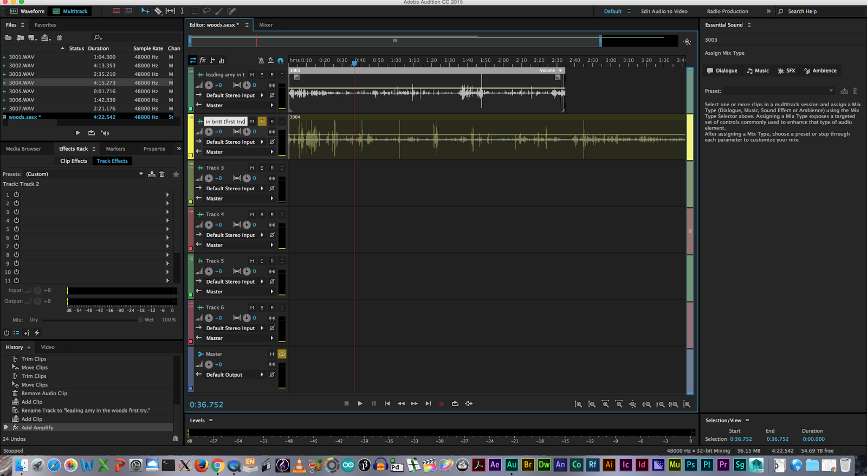Open the Volume dropdown on clip 3003
Viewport: 867px width, 476px height.
(x=560, y=70)
